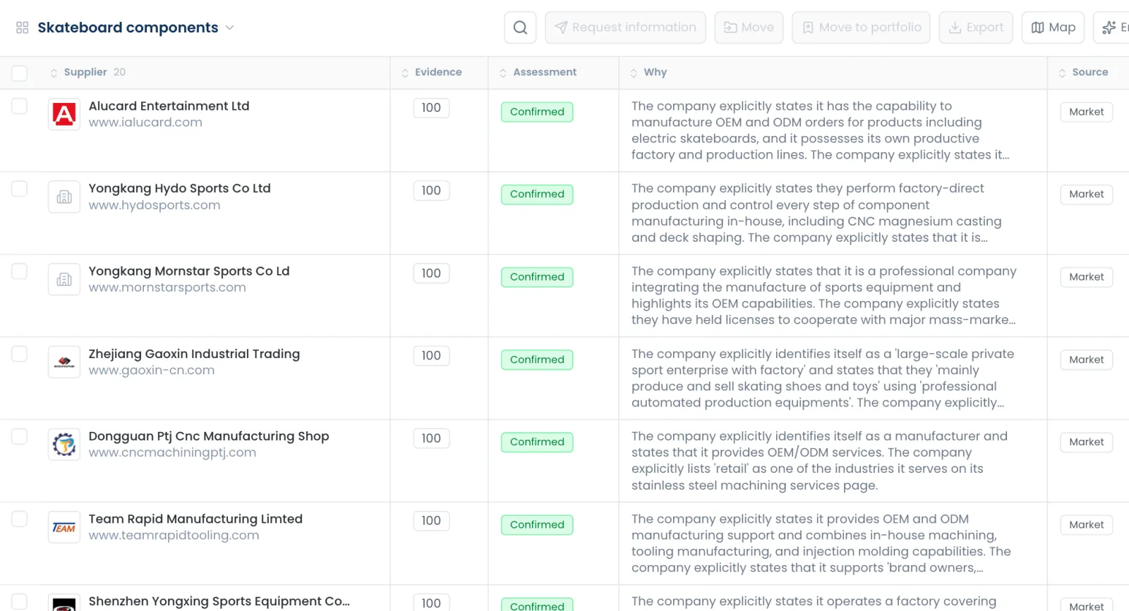Click the Dongguan Ptj Cnc Manufacturing logo
The image size is (1129, 611).
64,445
